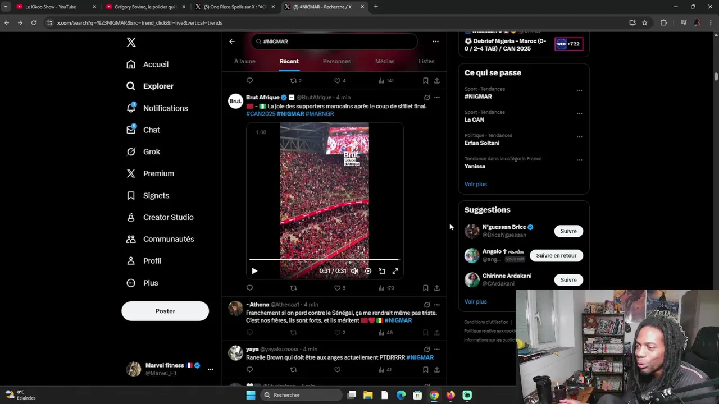719x404 pixels.
Task: Open the video settings gear
Action: point(368,271)
